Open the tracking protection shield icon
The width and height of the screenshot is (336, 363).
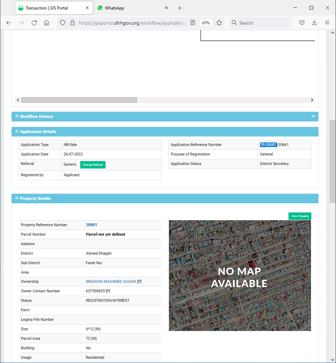point(63,23)
